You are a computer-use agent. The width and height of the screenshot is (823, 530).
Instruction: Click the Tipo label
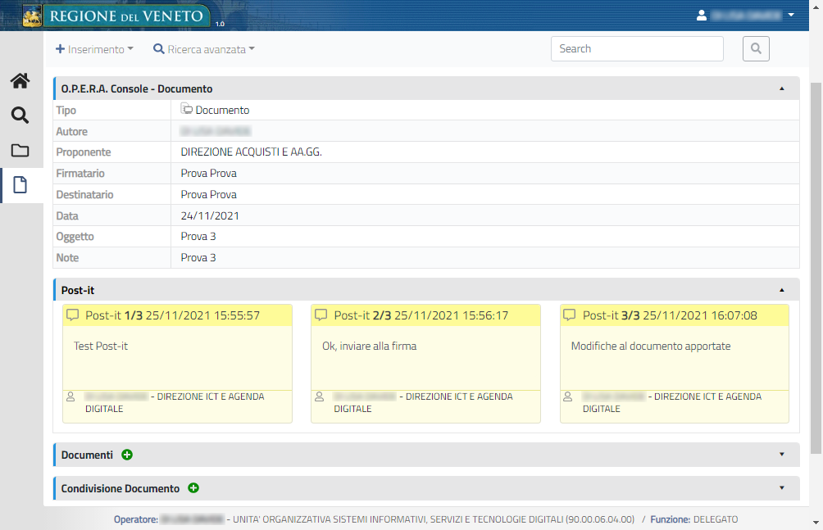coord(66,111)
